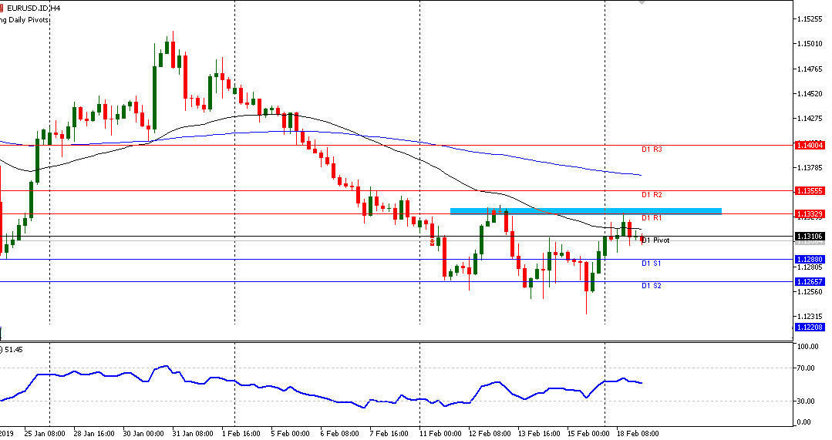Click the D1 S1 support label
This screenshot has height=440, width=832.
pos(652,264)
